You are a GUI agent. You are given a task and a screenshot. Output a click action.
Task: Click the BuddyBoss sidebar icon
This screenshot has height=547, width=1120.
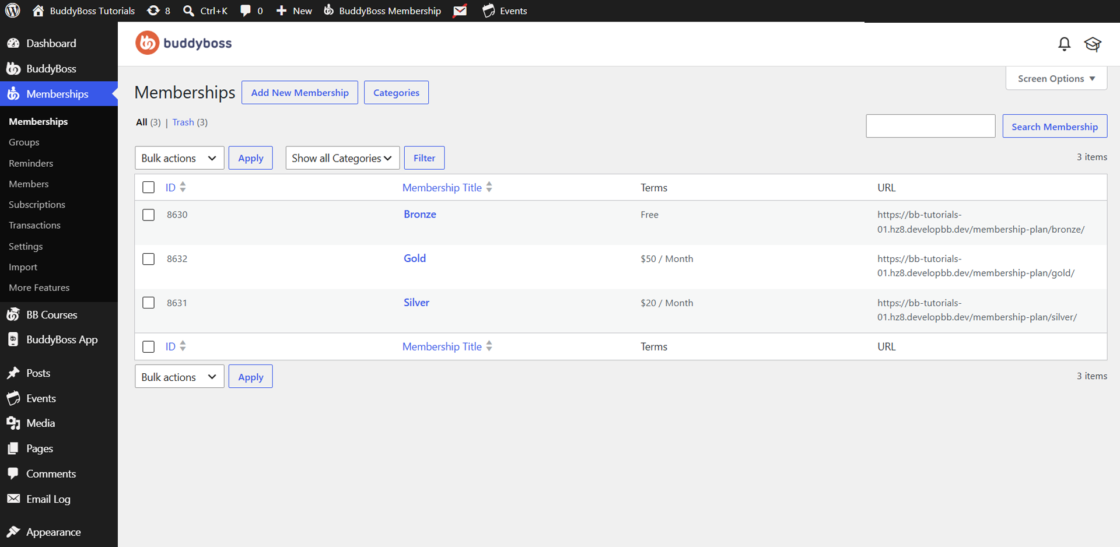13,68
